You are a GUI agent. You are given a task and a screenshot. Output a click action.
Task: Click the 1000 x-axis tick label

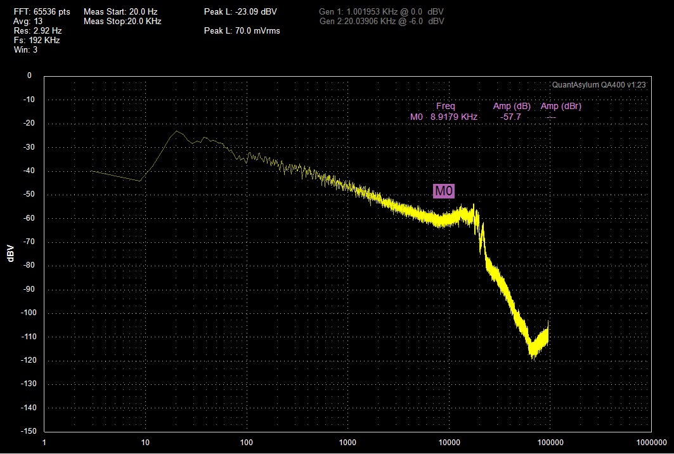point(347,443)
